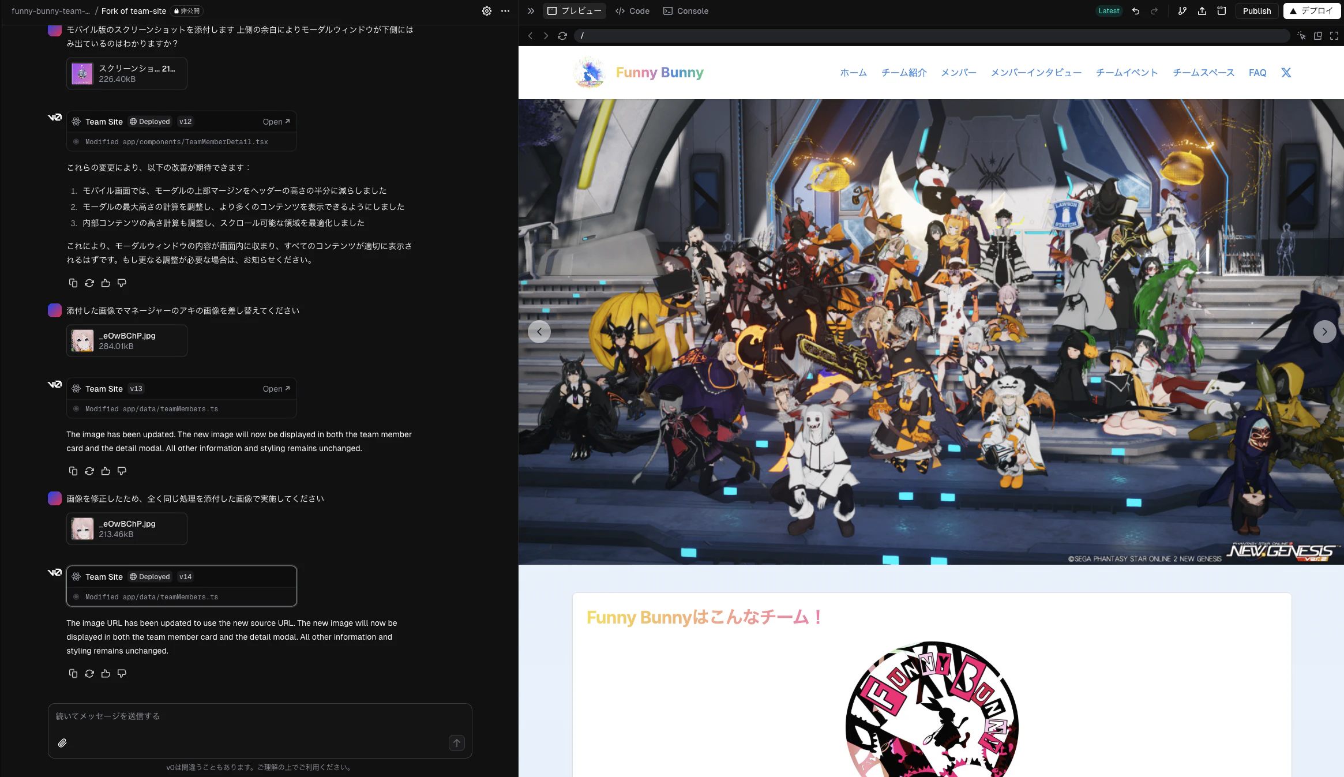This screenshot has width=1344, height=777.
Task: Send message with the arrow button
Action: pyautogui.click(x=457, y=743)
